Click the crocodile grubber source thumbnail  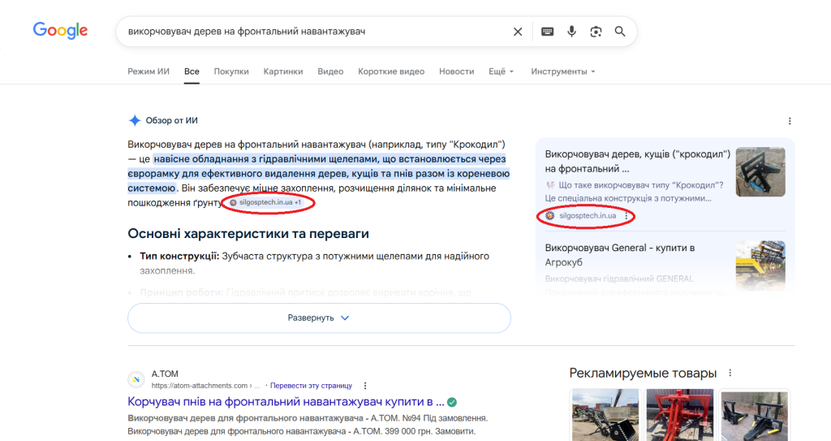coord(760,172)
